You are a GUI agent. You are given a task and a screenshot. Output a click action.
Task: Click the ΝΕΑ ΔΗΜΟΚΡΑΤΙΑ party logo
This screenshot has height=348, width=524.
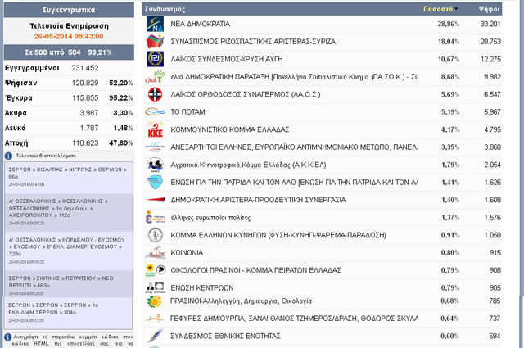click(x=155, y=25)
